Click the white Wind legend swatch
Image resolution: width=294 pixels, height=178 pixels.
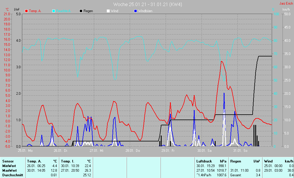(108, 11)
